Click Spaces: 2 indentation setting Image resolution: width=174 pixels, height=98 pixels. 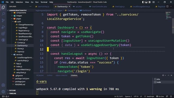(128, 96)
